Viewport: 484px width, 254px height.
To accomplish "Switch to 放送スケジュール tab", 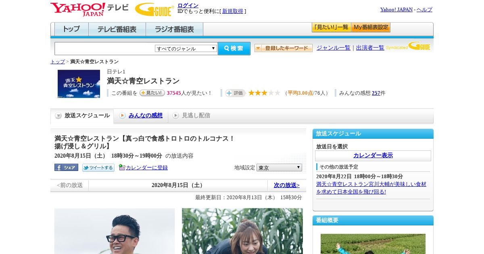I will click(82, 116).
